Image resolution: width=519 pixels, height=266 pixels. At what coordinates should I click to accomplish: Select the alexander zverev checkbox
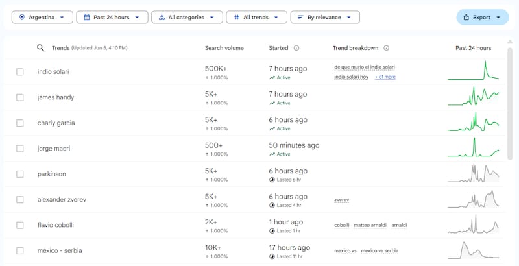(20, 200)
